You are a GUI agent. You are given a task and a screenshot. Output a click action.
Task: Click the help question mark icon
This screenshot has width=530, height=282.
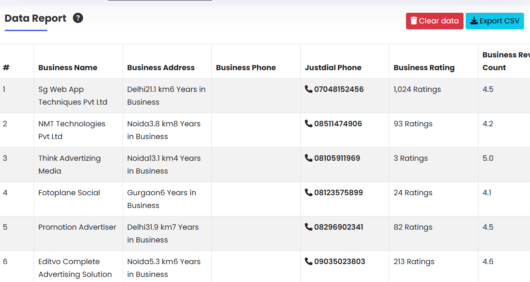[78, 18]
